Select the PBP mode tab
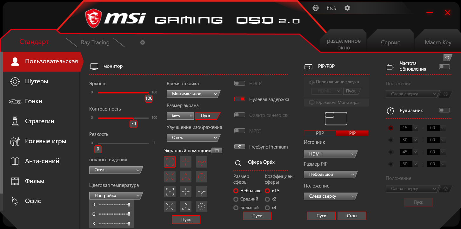This screenshot has width=461, height=229. pos(320,133)
